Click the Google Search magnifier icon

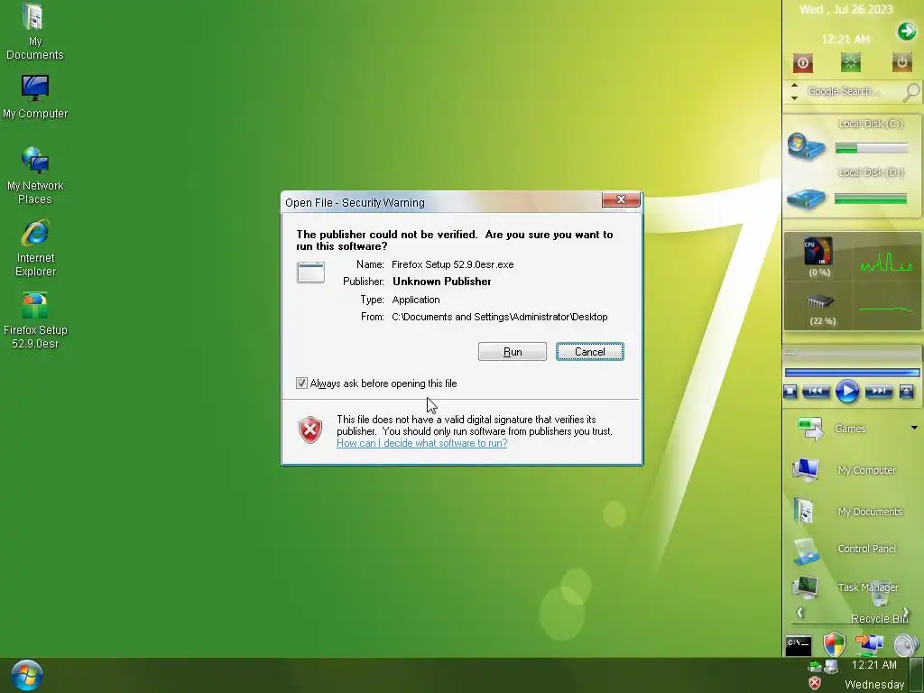click(x=911, y=92)
